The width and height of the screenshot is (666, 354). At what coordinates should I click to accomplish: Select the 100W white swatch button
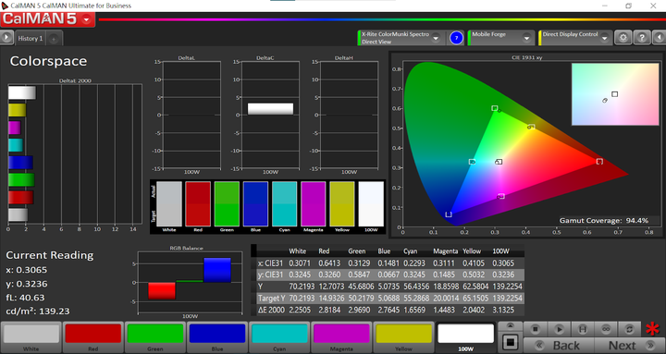pyautogui.click(x=465, y=337)
